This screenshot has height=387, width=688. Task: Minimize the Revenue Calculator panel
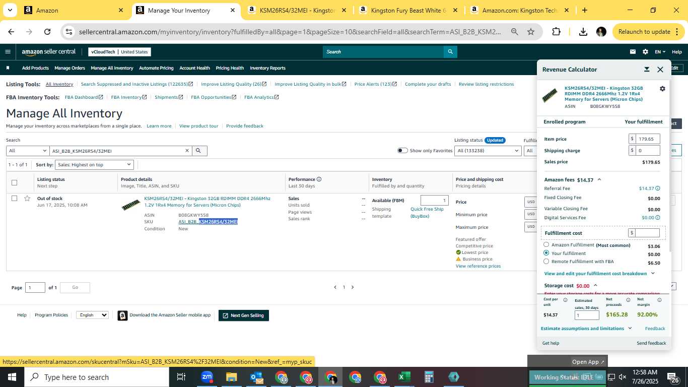click(x=647, y=70)
